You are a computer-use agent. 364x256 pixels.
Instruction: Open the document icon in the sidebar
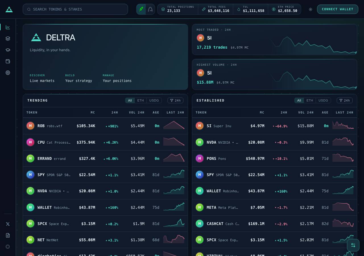[8, 236]
